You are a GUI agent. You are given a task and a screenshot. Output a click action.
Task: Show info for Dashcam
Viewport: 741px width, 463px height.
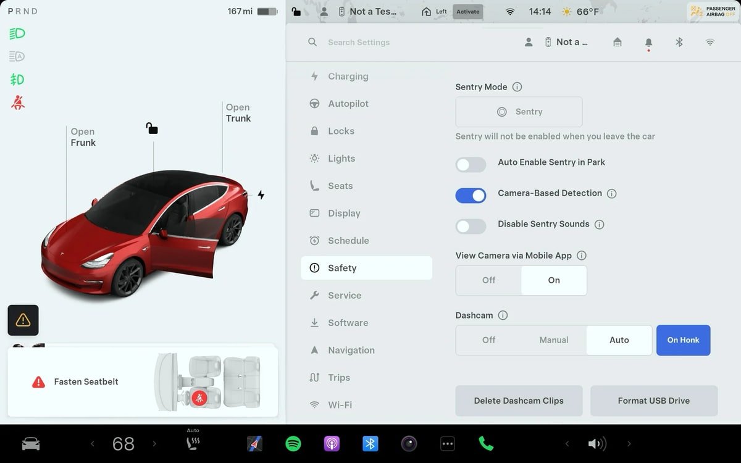pyautogui.click(x=503, y=315)
